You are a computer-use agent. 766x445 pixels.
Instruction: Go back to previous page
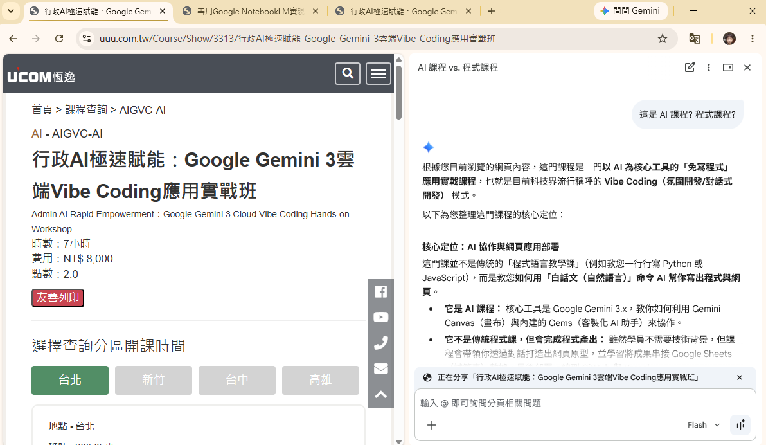tap(13, 39)
